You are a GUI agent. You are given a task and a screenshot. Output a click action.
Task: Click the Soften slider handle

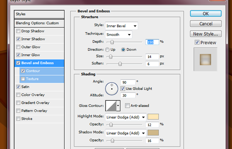tap(120, 64)
